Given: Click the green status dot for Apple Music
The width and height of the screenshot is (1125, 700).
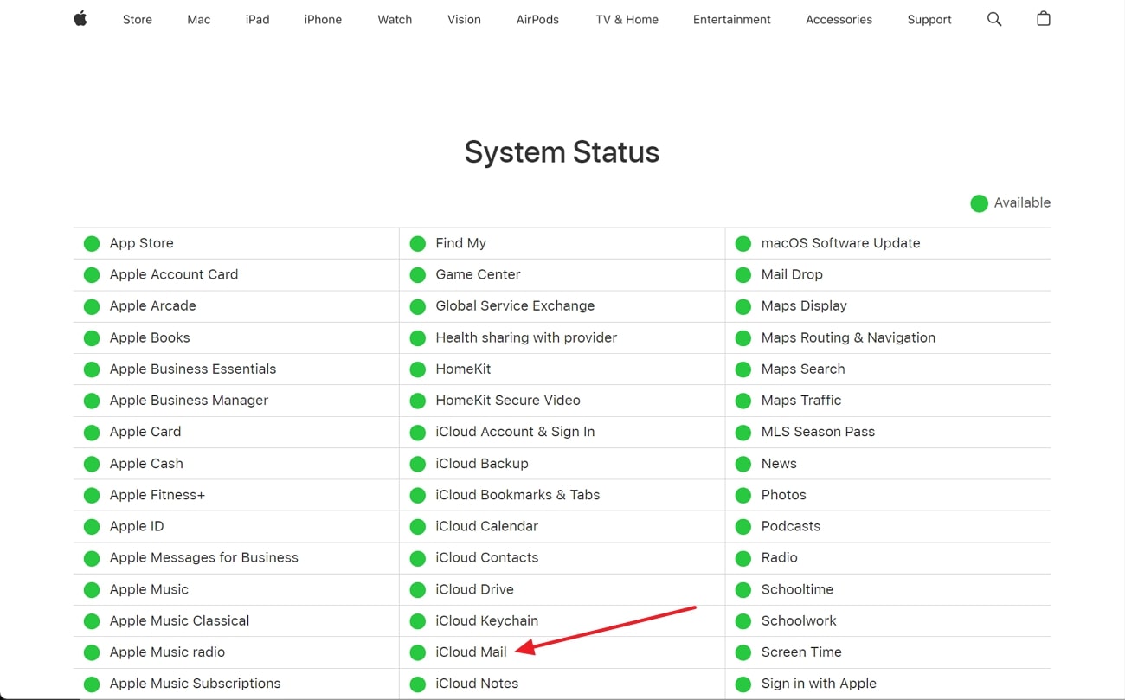Looking at the screenshot, I should [x=92, y=589].
